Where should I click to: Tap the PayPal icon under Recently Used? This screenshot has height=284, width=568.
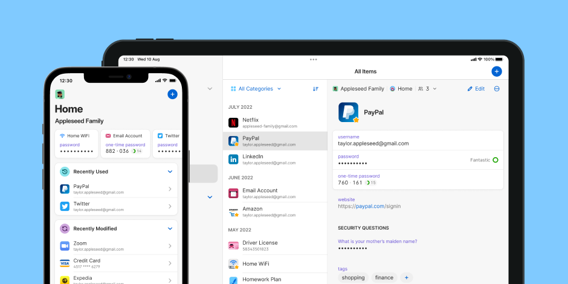(65, 189)
